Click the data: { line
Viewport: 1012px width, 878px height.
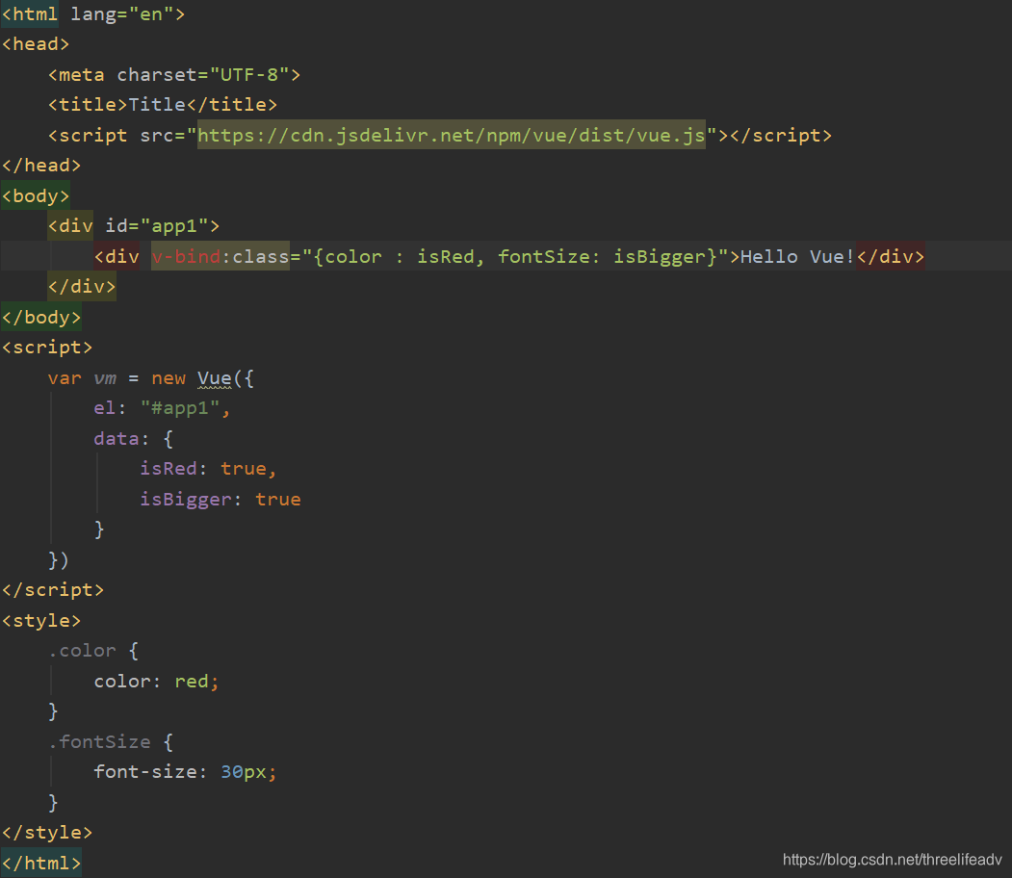[x=134, y=439]
